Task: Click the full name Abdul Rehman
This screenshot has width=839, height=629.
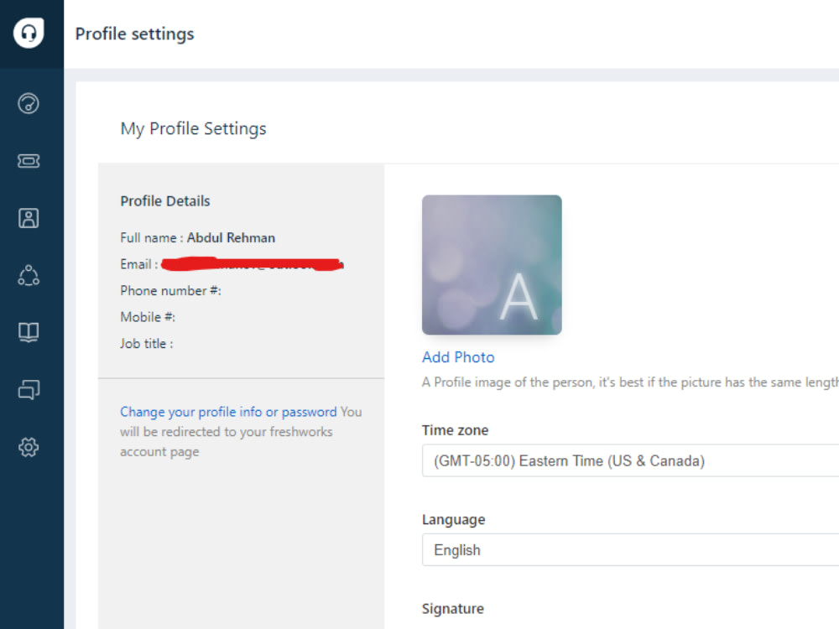Action: tap(231, 237)
